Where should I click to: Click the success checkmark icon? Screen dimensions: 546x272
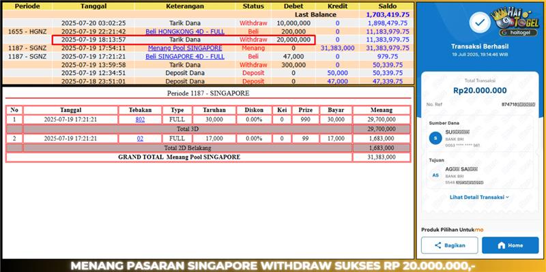pyautogui.click(x=480, y=22)
